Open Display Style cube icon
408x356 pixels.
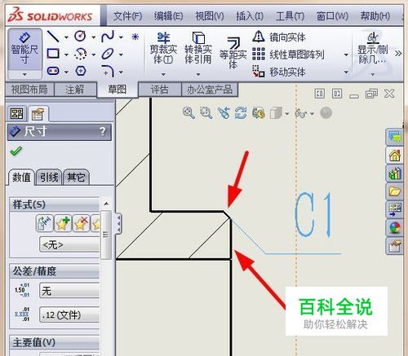(x=276, y=113)
